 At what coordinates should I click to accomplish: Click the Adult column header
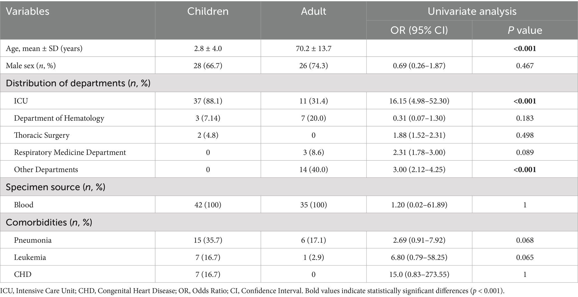tap(313, 11)
